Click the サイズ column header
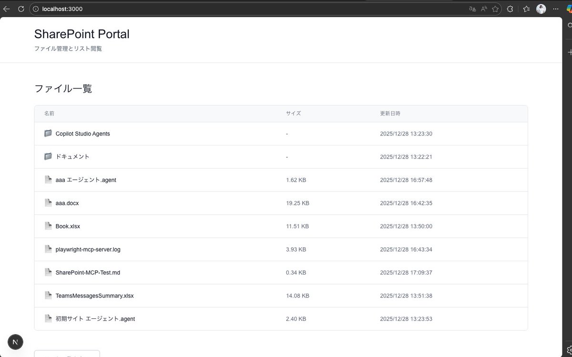Screen dimensions: 572x357 pyautogui.click(x=293, y=113)
